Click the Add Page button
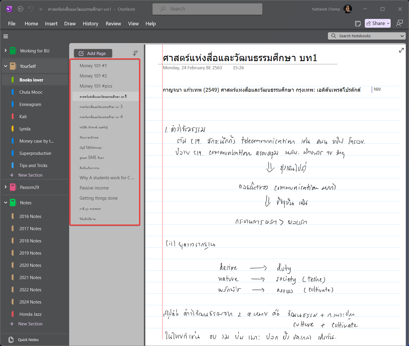This screenshot has height=346, width=409. (93, 53)
